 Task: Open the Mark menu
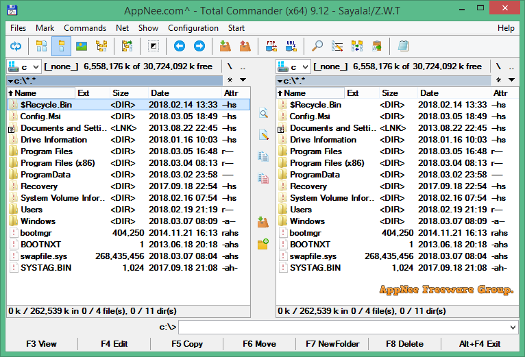[45, 28]
